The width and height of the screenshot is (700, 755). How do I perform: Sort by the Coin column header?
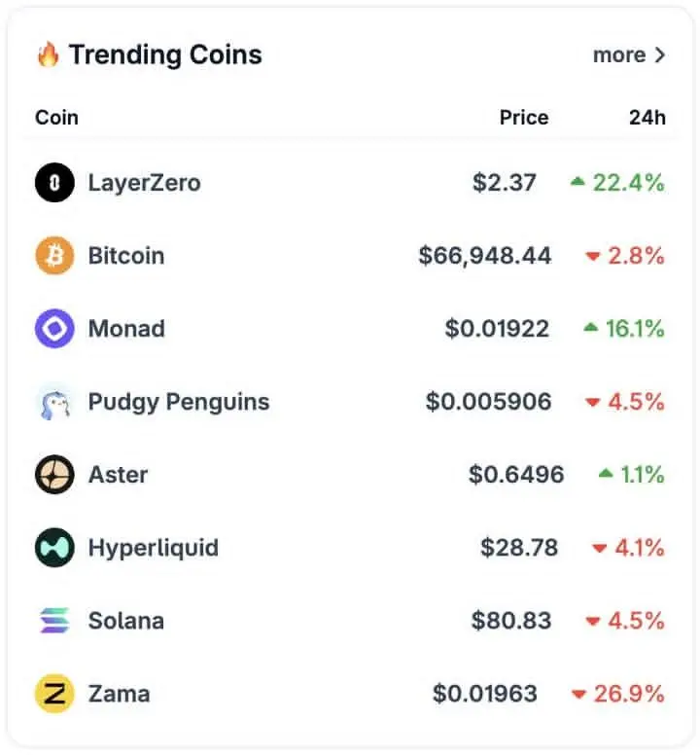click(56, 118)
